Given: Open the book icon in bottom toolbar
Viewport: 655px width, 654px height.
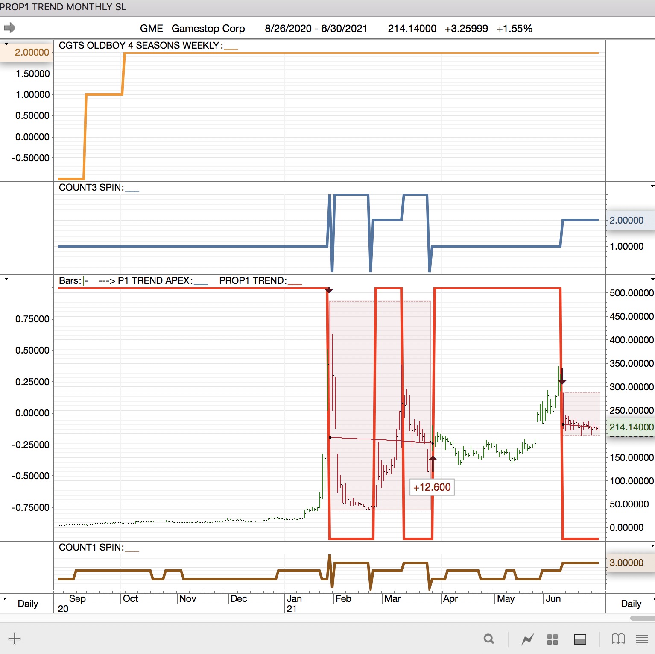Looking at the screenshot, I should pos(618,639).
